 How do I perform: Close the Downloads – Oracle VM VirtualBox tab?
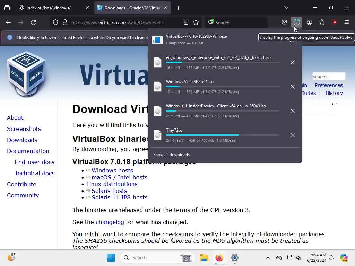point(165,8)
